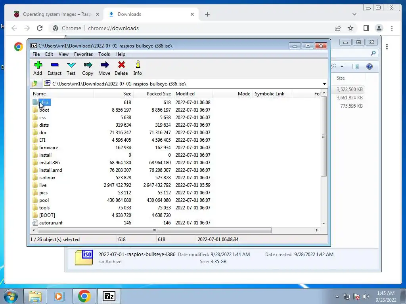This screenshot has height=304, width=406.
Task: Click the vertical scrollbar down arrow
Action: point(324,223)
